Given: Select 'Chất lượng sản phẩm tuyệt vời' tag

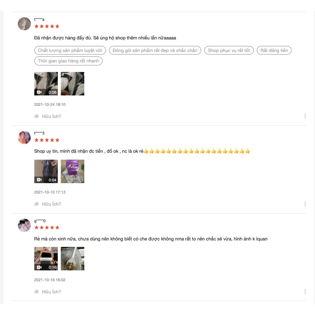Looking at the screenshot, I should (70, 50).
